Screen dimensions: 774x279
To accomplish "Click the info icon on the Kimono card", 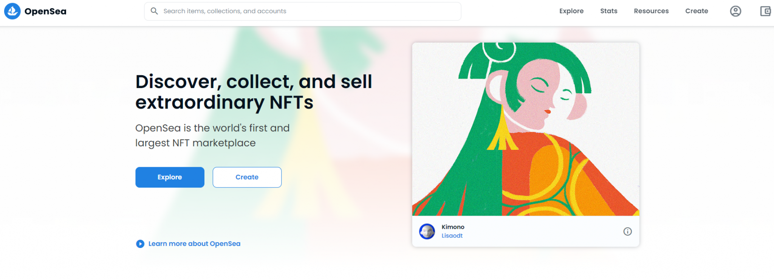I will (x=627, y=231).
